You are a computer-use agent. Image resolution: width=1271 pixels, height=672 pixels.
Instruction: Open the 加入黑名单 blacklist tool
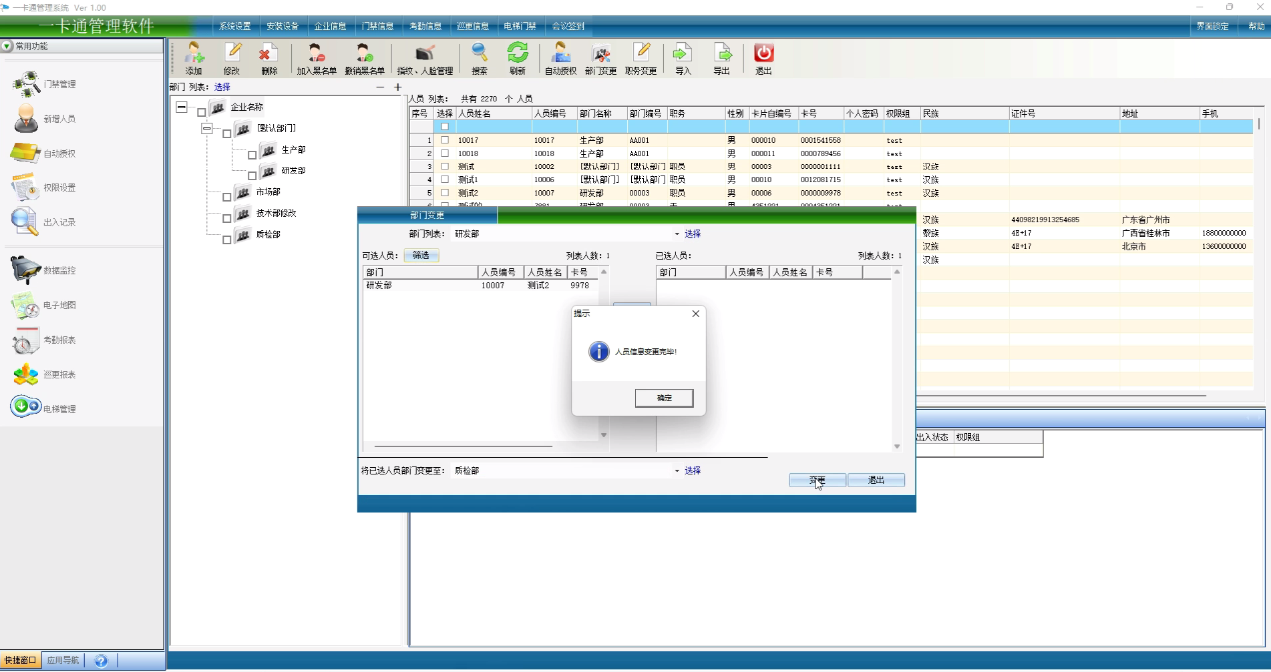[x=316, y=53]
